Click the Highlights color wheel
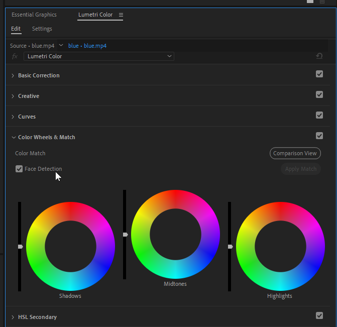The width and height of the screenshot is (337, 327). click(280, 246)
